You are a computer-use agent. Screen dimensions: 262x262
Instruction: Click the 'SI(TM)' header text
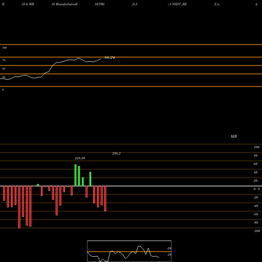click(100, 4)
